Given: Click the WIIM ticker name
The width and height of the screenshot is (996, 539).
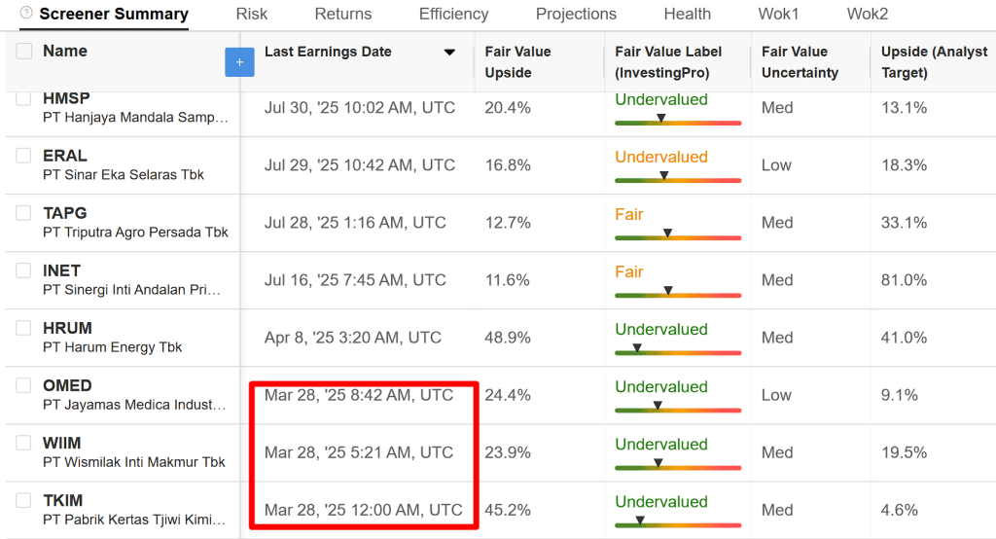Looking at the screenshot, I should 62,443.
